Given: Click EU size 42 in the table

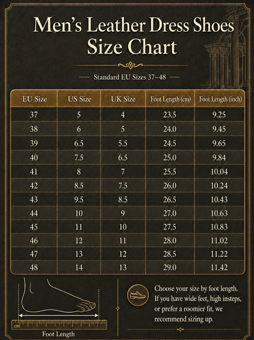Looking at the screenshot, I should tap(34, 186).
